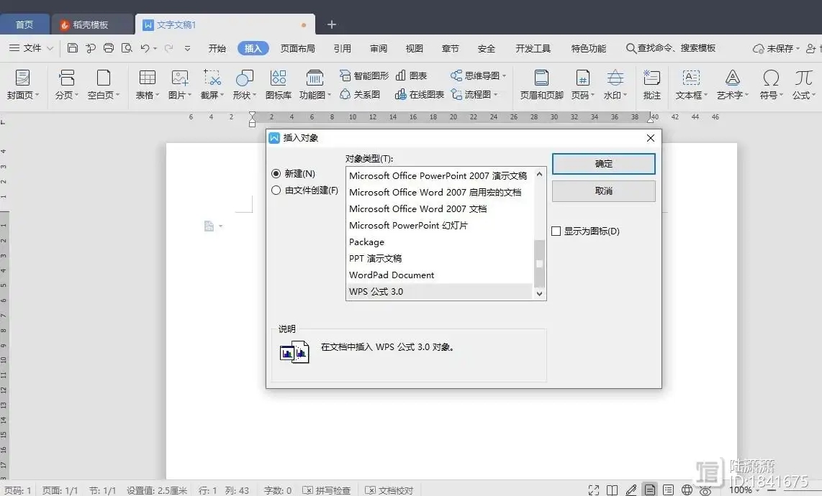Open a new tab with plus button
The image size is (822, 496).
tap(331, 24)
